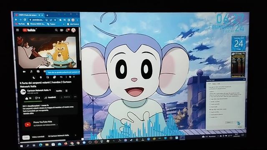Select the Double free option
The width and height of the screenshot is (267, 150).
pos(214,117)
